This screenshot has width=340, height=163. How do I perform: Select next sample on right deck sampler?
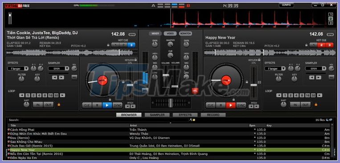tap(319, 77)
